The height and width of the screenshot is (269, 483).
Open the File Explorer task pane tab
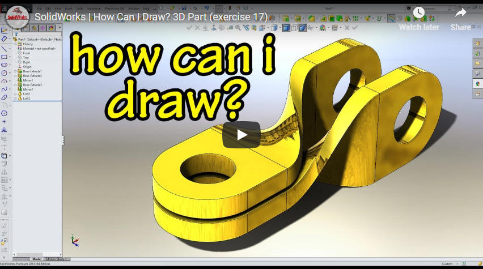point(477,63)
